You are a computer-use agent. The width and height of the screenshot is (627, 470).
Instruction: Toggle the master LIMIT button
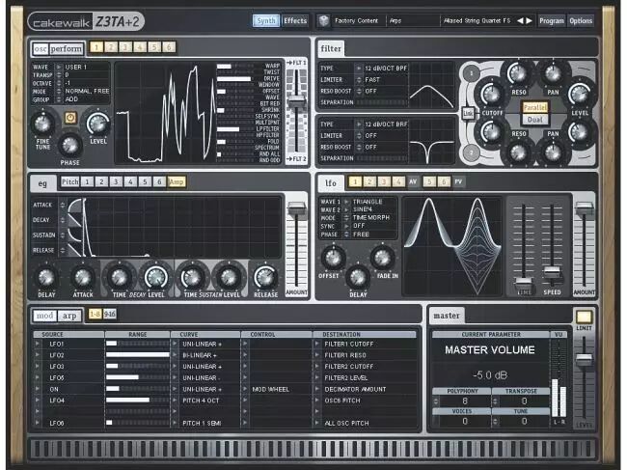click(x=584, y=318)
